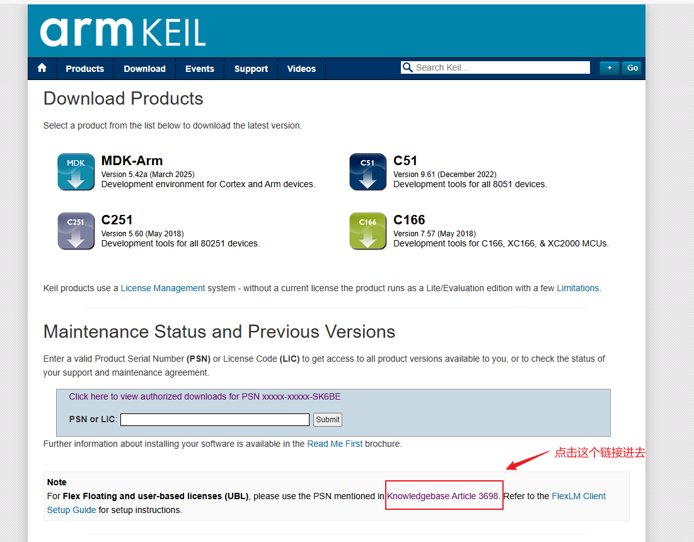Open the Videos menu
694x542 pixels.
[301, 69]
